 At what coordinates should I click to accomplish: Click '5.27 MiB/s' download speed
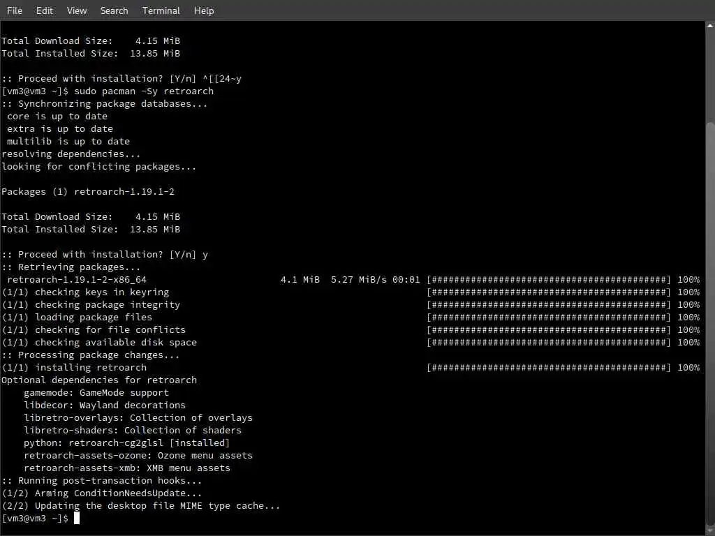(x=359, y=280)
